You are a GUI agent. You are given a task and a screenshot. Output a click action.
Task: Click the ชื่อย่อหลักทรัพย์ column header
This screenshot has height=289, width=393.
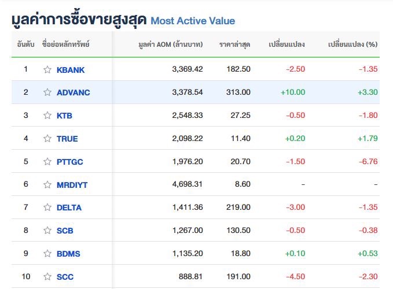pos(66,45)
